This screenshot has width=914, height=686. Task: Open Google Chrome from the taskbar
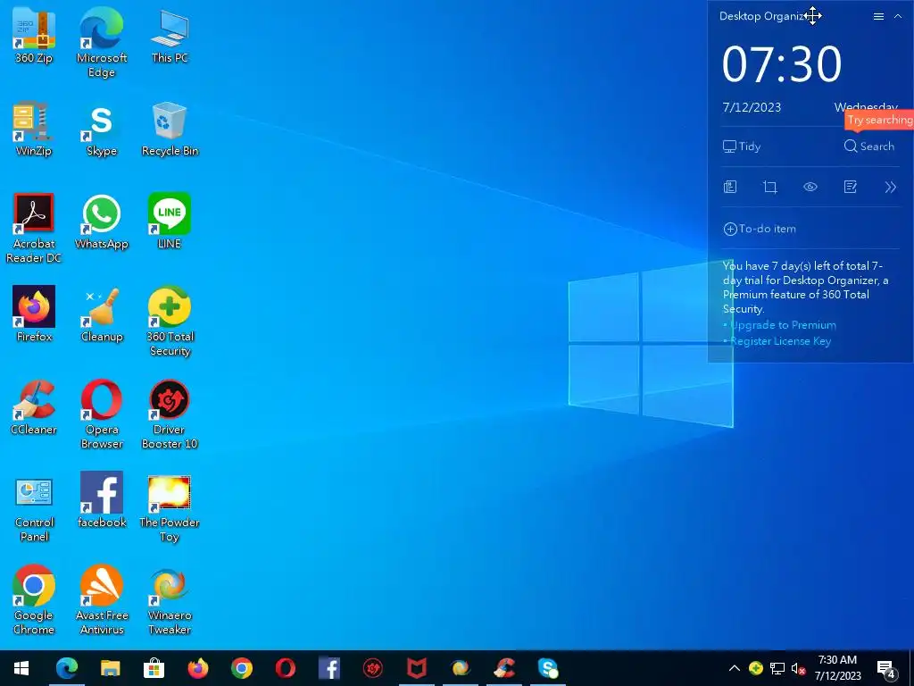(x=241, y=668)
